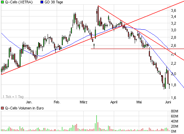
Task: Select the GD 38 Tage legend label
Action: click(x=54, y=2)
